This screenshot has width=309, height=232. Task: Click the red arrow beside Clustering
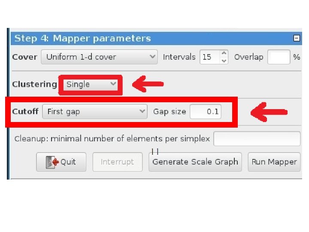(x=147, y=85)
